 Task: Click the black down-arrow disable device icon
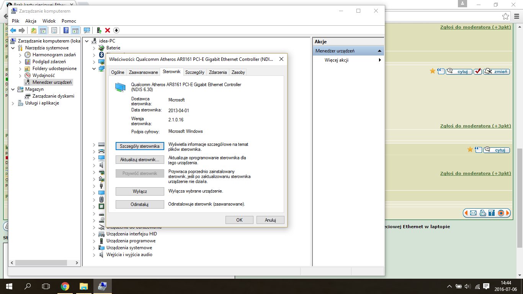(116, 30)
